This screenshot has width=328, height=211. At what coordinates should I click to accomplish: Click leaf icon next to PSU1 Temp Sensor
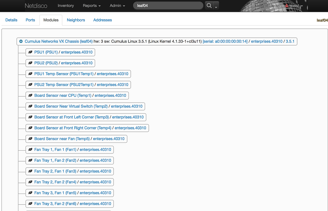30,74
